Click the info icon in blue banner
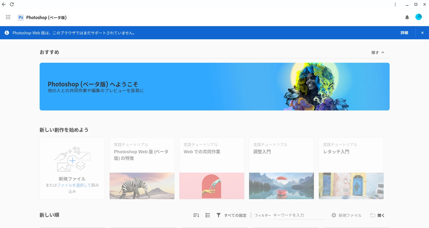 7,33
